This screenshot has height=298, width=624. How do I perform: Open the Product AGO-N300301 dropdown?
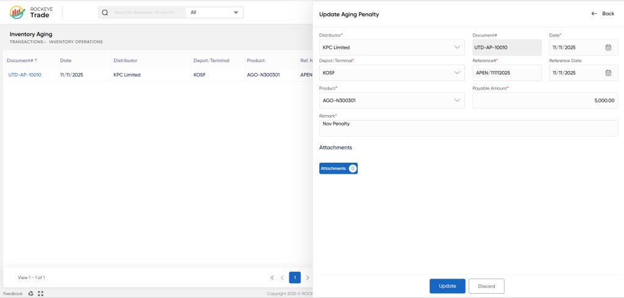[x=392, y=101]
